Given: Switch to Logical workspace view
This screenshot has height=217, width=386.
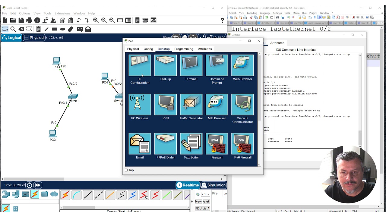Looking at the screenshot, I should [x=11, y=38].
